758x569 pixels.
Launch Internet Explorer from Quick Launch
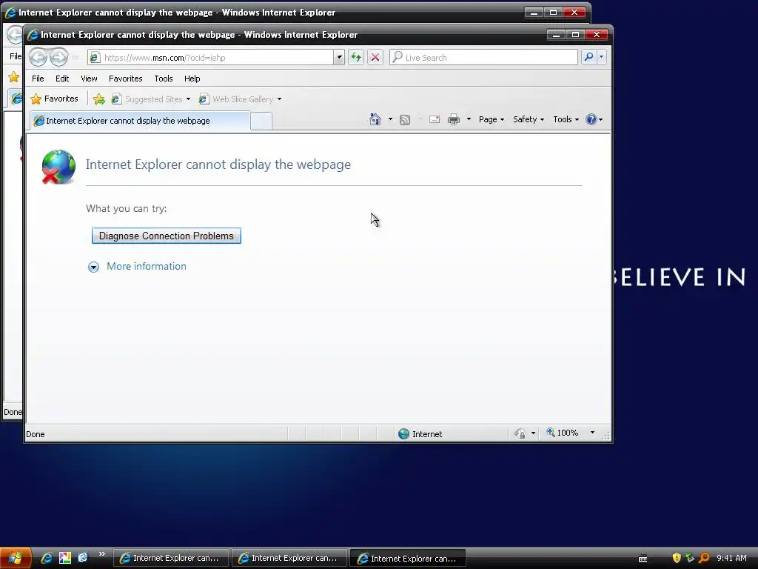pos(47,558)
